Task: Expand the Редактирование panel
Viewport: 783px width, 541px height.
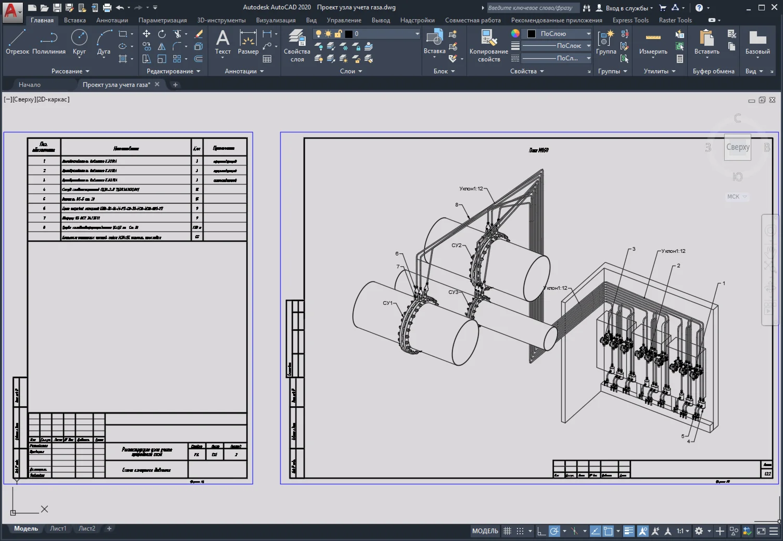Action: coord(173,71)
